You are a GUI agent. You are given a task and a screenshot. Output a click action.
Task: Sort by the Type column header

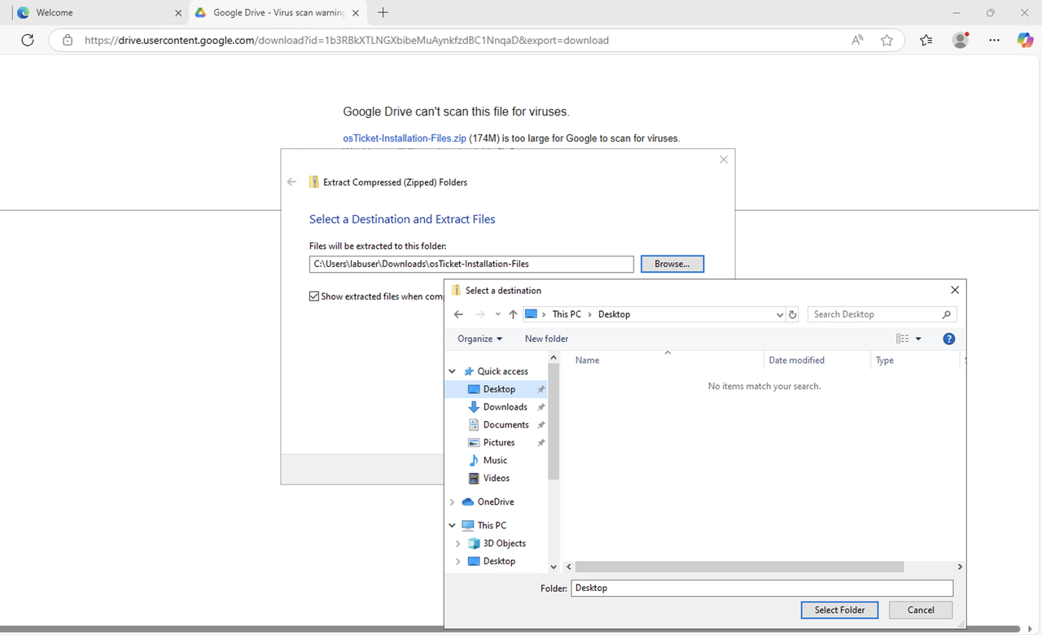click(885, 360)
